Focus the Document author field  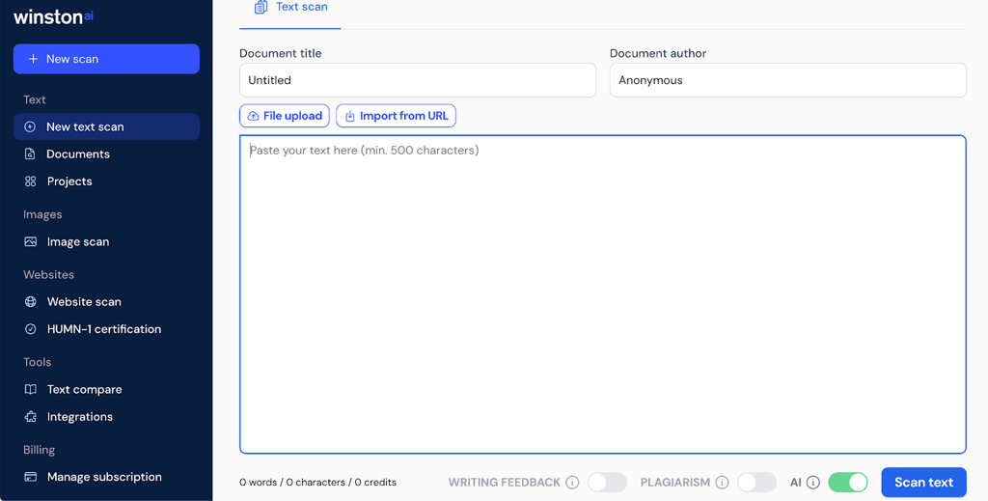click(787, 80)
